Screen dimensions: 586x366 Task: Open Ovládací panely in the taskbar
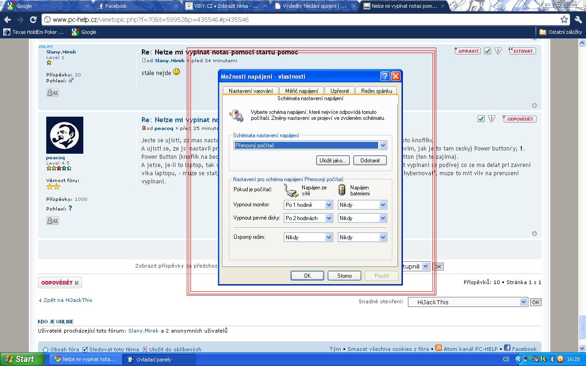pos(159,359)
